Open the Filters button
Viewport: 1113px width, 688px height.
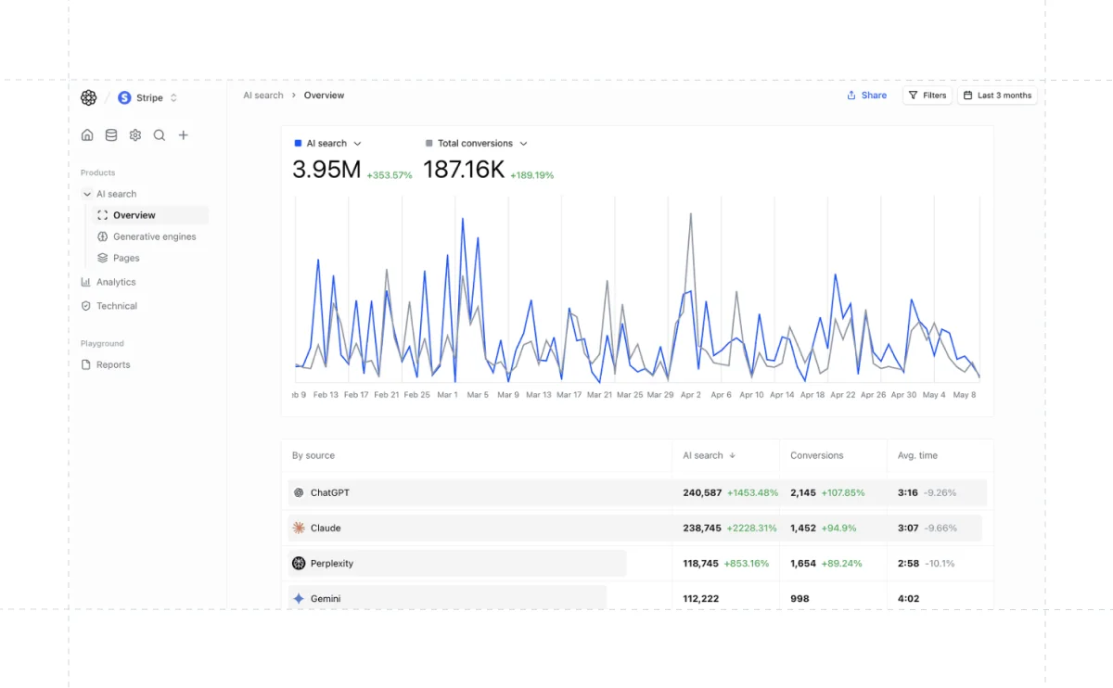click(x=927, y=96)
